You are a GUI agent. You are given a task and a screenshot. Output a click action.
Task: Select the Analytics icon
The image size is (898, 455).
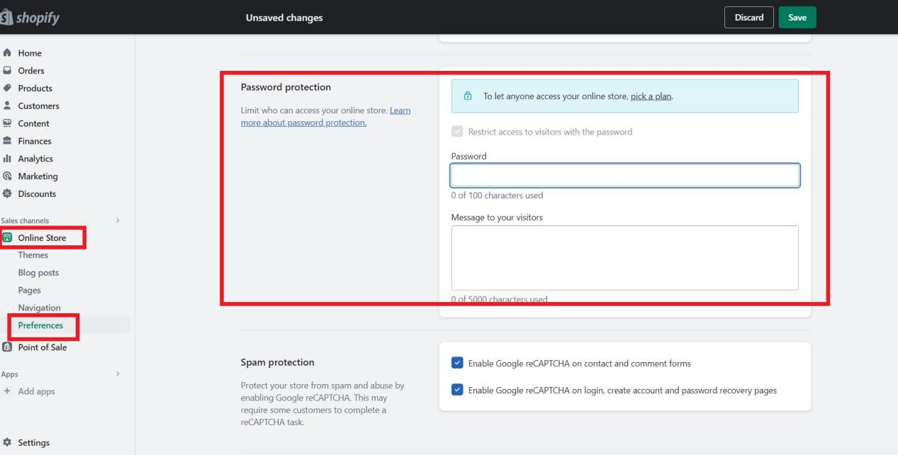(9, 158)
